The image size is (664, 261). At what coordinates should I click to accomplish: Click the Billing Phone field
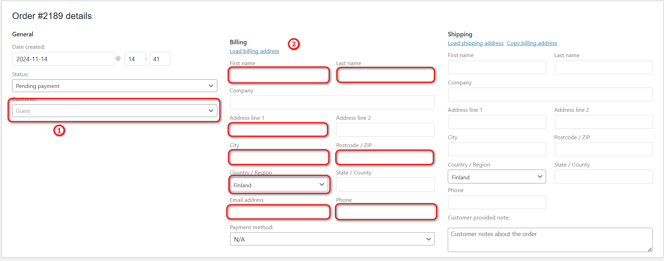coord(385,212)
